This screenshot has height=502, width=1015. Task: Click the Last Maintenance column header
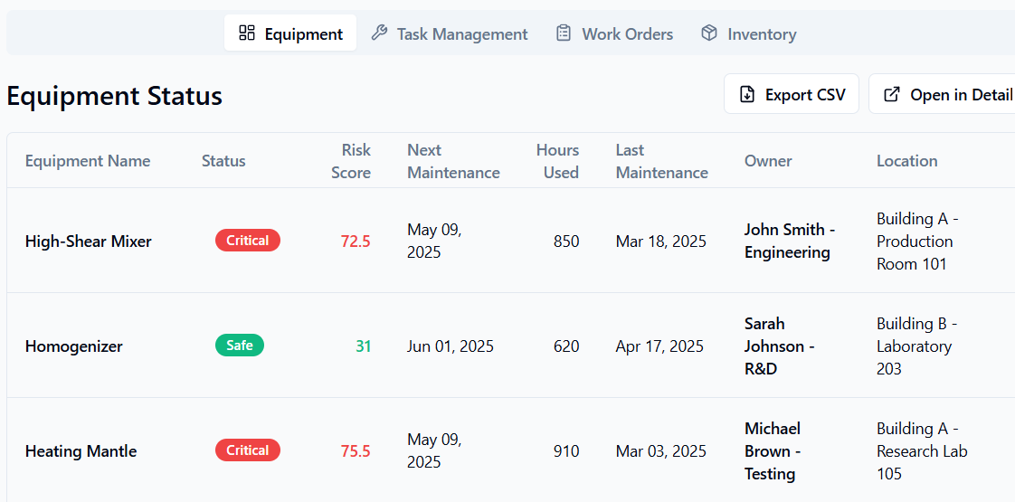tap(661, 161)
